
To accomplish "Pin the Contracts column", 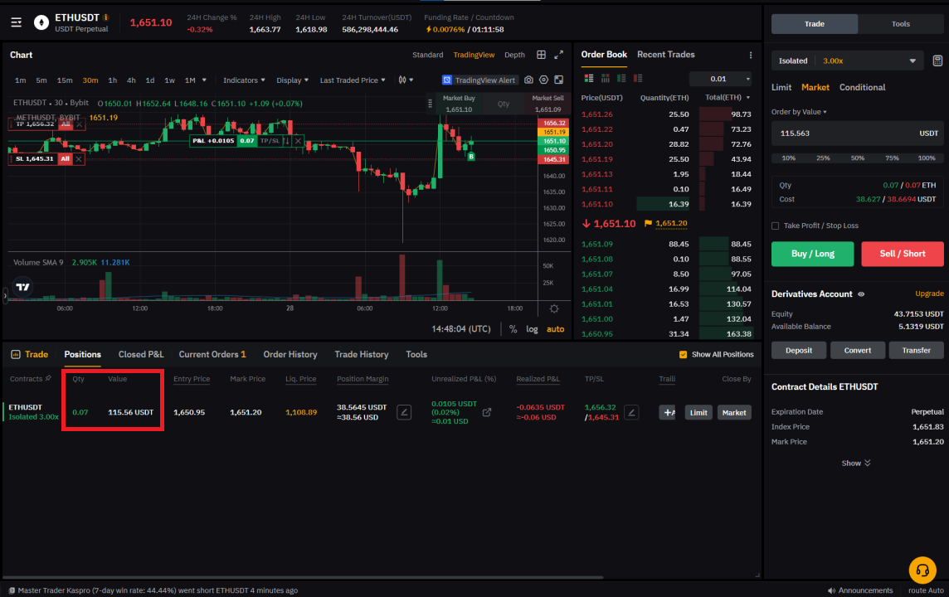I will click(x=48, y=379).
